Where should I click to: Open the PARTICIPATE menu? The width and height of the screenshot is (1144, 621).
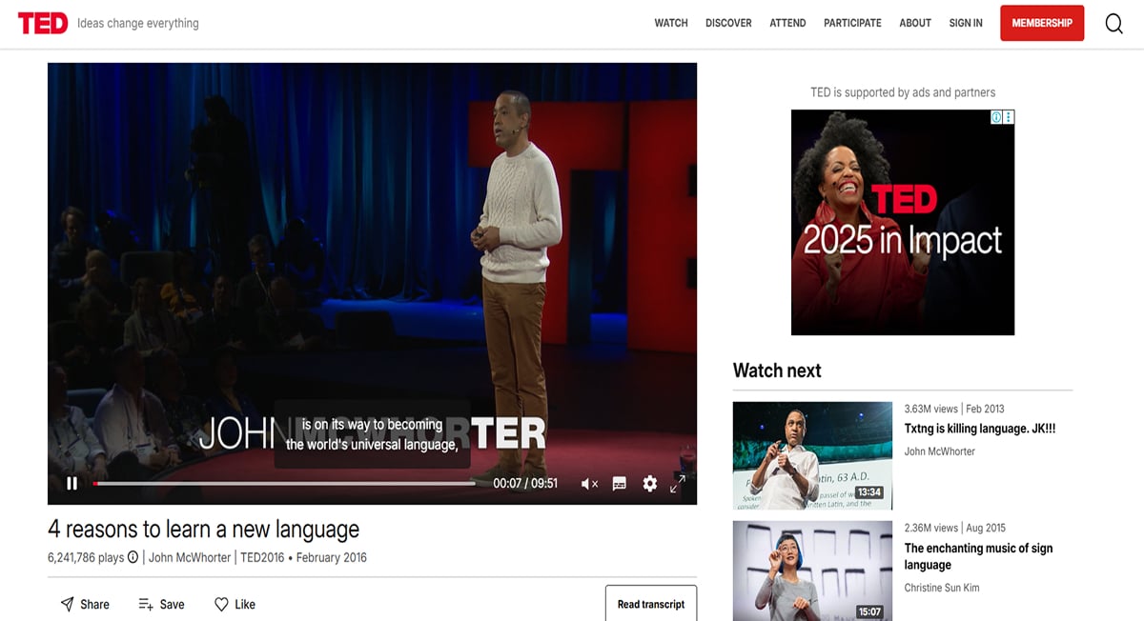click(x=852, y=23)
